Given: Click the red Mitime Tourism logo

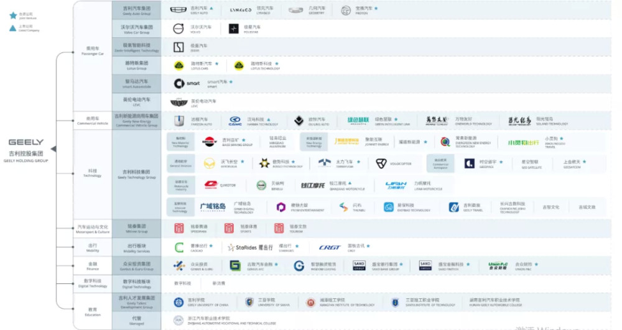Looking at the screenshot, I should [279, 228].
